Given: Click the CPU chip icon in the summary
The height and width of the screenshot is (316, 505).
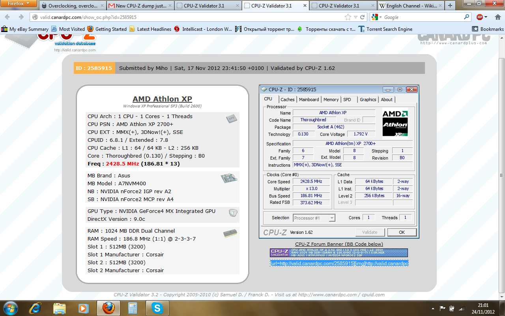Looking at the screenshot, I should coord(232,118).
